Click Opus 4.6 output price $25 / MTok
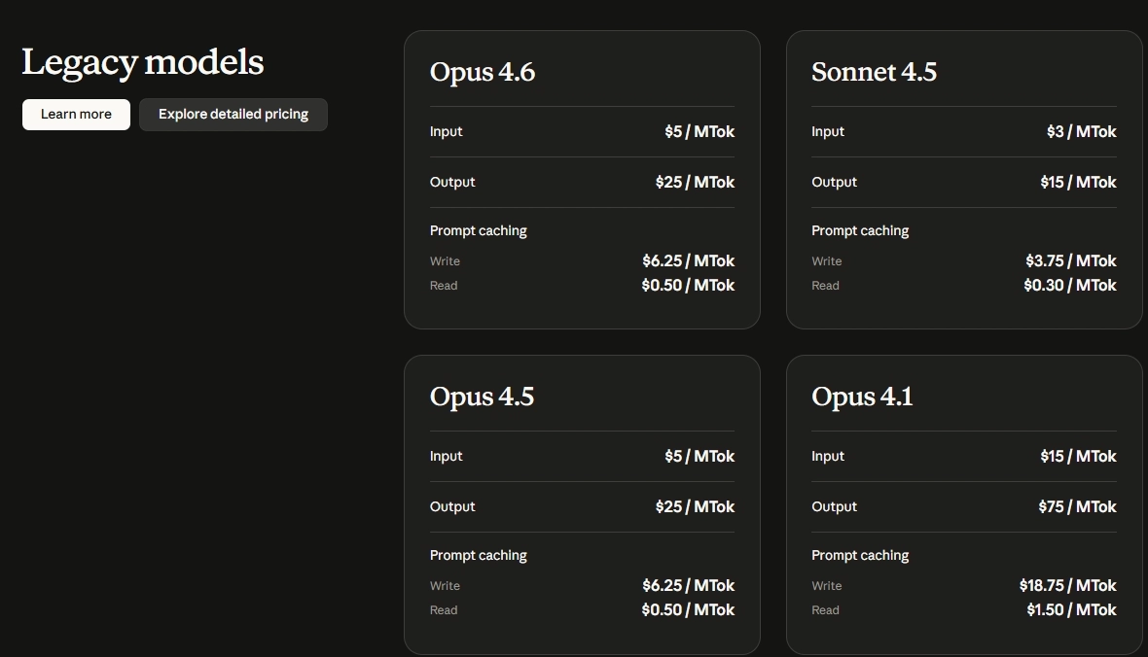Screen dimensions: 1148x657 click(695, 183)
